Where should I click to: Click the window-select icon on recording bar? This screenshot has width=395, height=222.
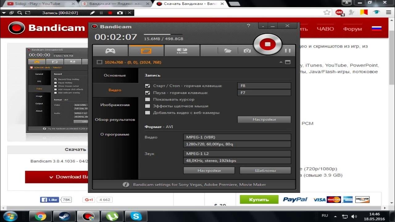coord(12,13)
